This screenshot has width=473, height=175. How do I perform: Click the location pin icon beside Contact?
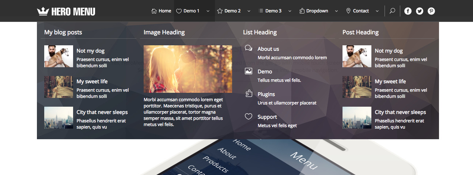click(348, 11)
